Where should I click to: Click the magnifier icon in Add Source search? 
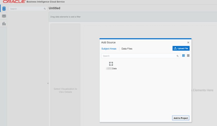[177, 56]
